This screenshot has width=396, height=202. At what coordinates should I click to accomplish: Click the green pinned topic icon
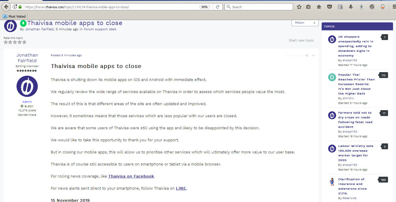tap(23, 23)
